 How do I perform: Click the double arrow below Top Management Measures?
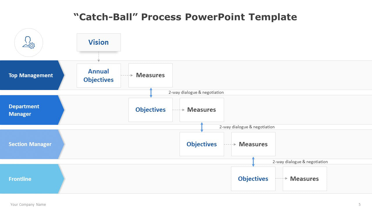[151, 93]
